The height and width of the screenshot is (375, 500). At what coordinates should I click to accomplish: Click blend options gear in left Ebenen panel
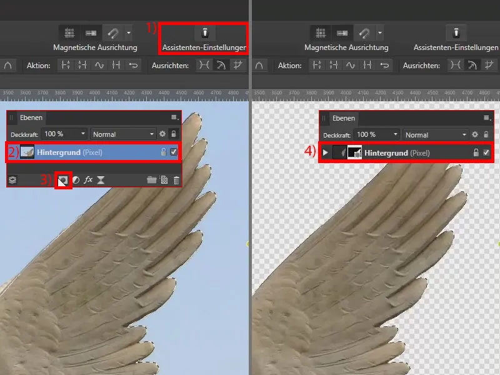(162, 134)
